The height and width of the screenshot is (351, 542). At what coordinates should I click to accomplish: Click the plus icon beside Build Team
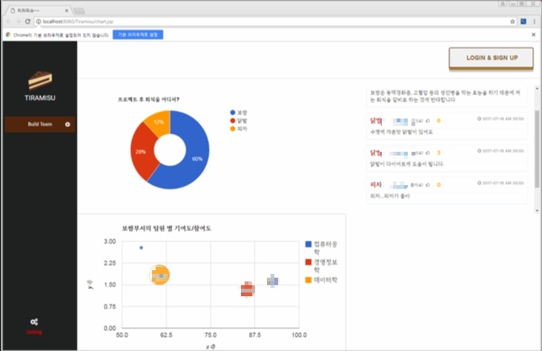(67, 124)
